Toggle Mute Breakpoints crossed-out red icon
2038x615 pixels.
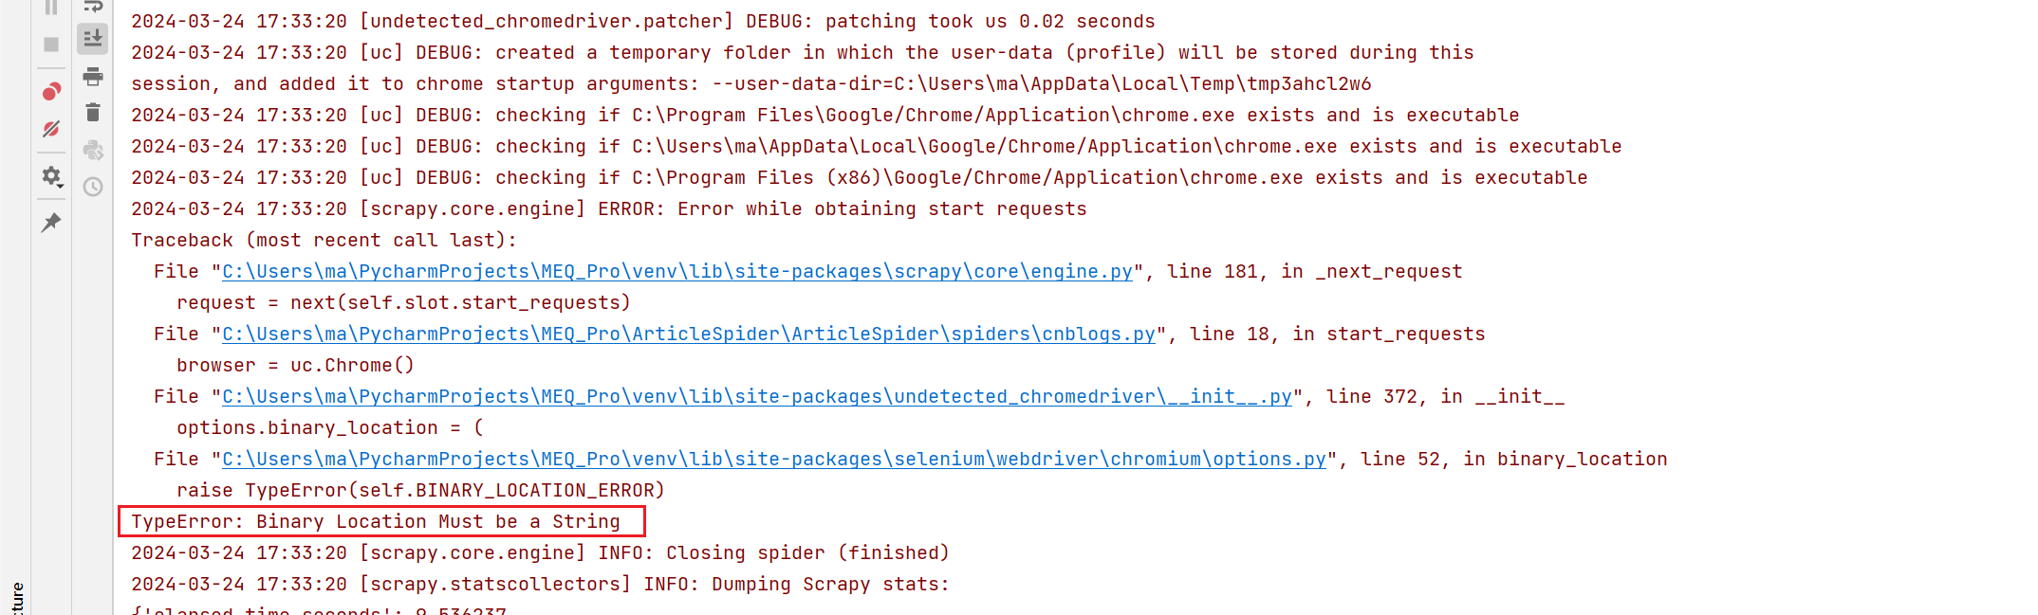pyautogui.click(x=51, y=129)
